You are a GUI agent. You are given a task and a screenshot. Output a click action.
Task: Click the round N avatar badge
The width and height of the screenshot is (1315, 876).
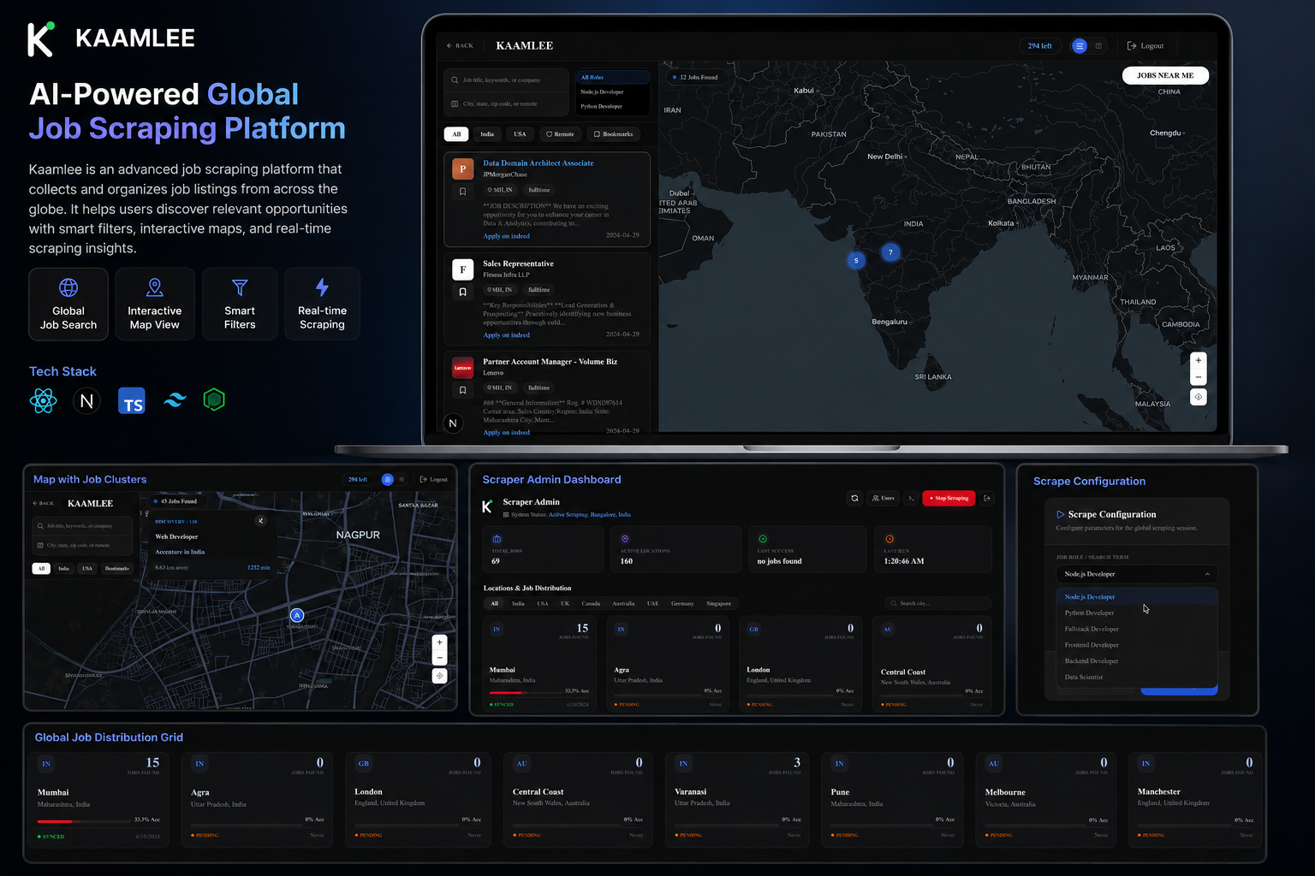pyautogui.click(x=453, y=423)
